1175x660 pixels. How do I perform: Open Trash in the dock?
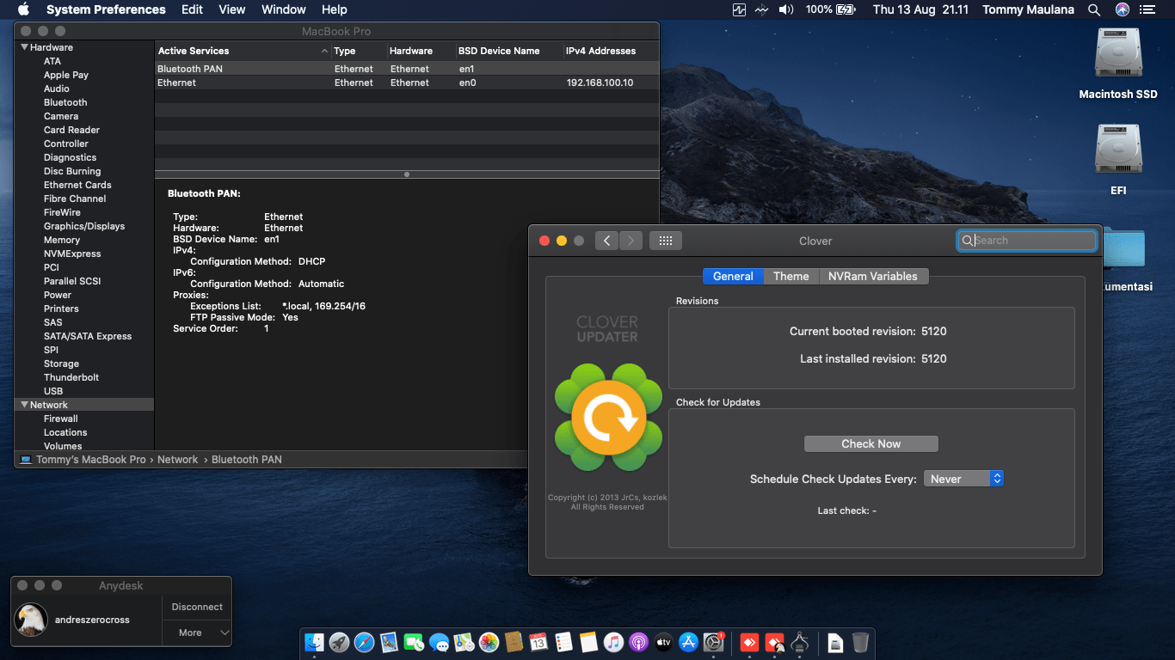pyautogui.click(x=860, y=642)
